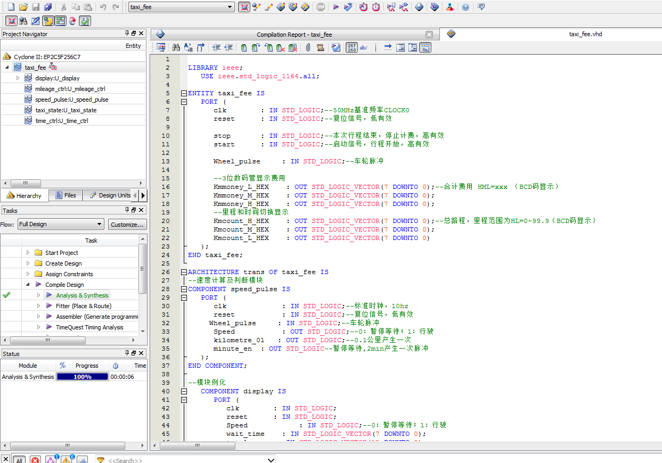
Task: Select taxi_state:U_taxi_state in hierarchy
Action: coord(66,110)
